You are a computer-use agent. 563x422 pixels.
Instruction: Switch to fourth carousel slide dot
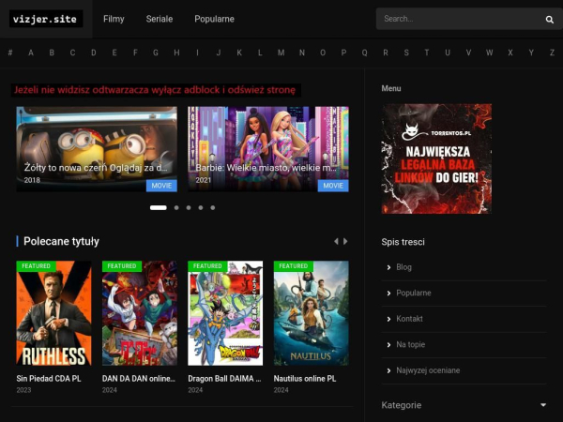tap(201, 208)
